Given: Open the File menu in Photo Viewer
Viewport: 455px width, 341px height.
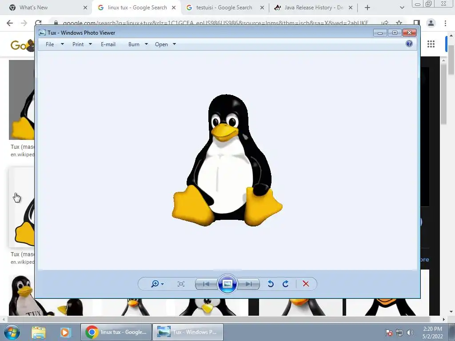Looking at the screenshot, I should point(50,44).
